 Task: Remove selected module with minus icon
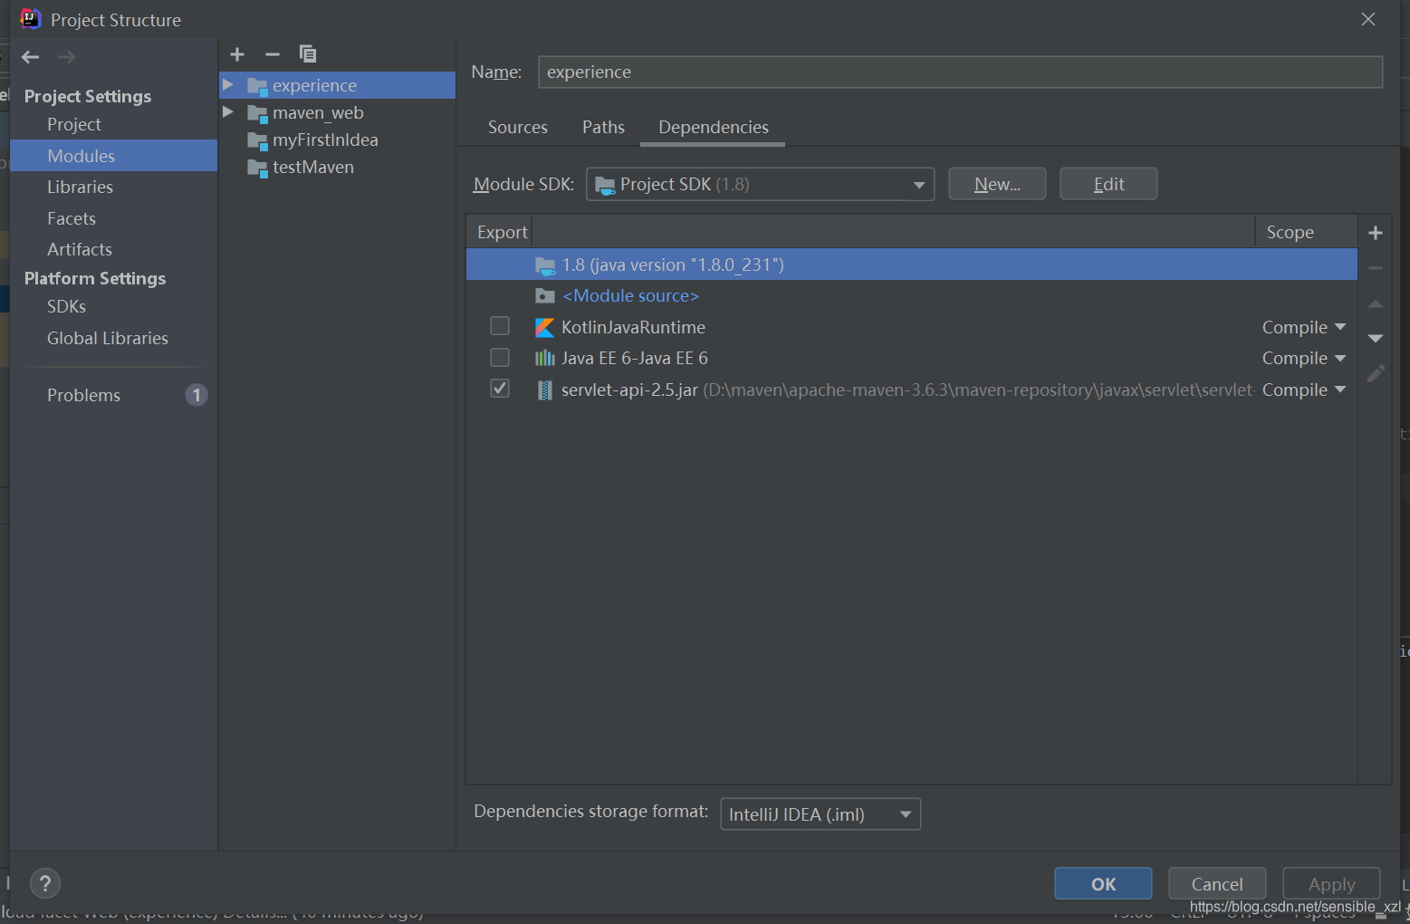coord(273,54)
